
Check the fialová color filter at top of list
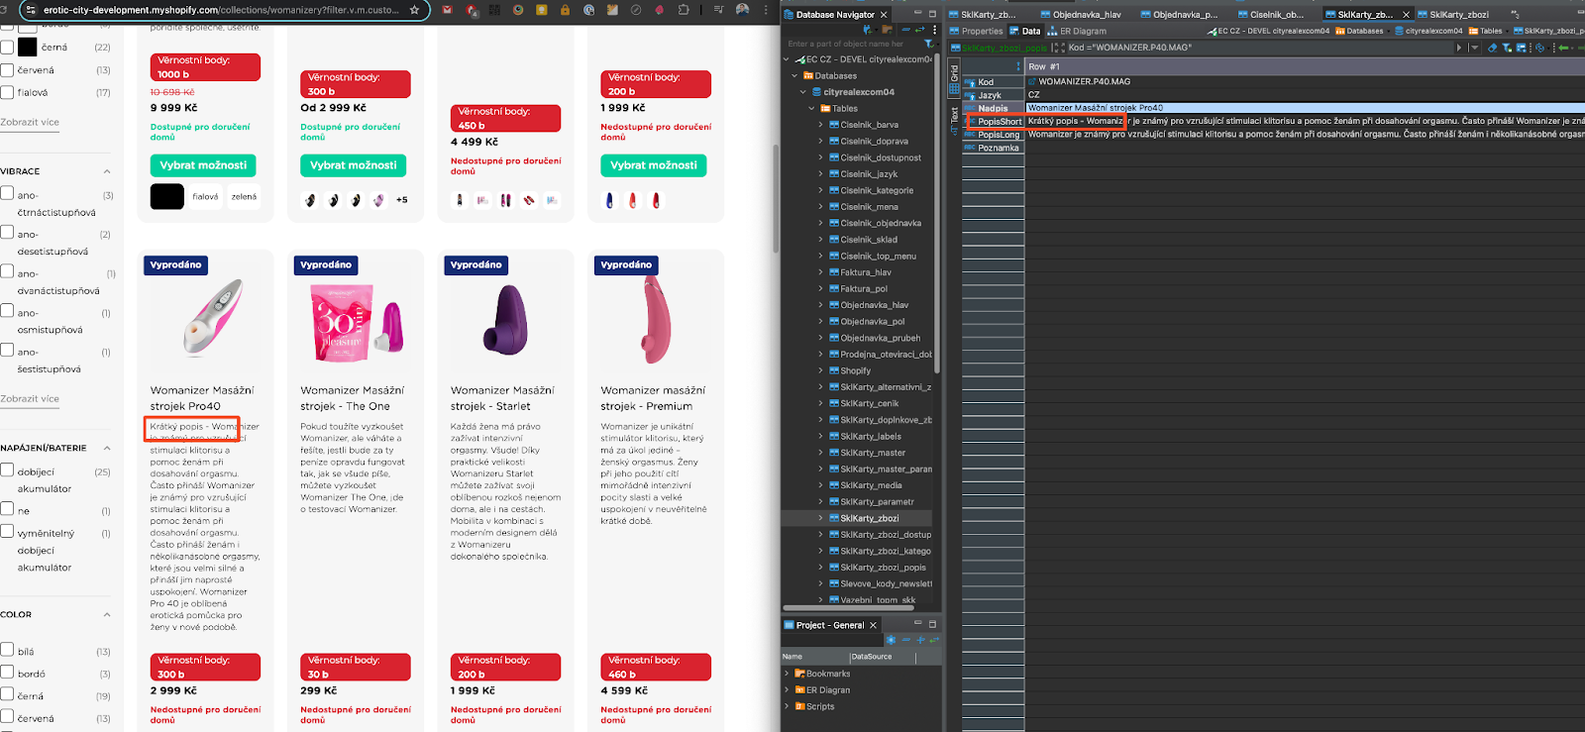tap(7, 92)
